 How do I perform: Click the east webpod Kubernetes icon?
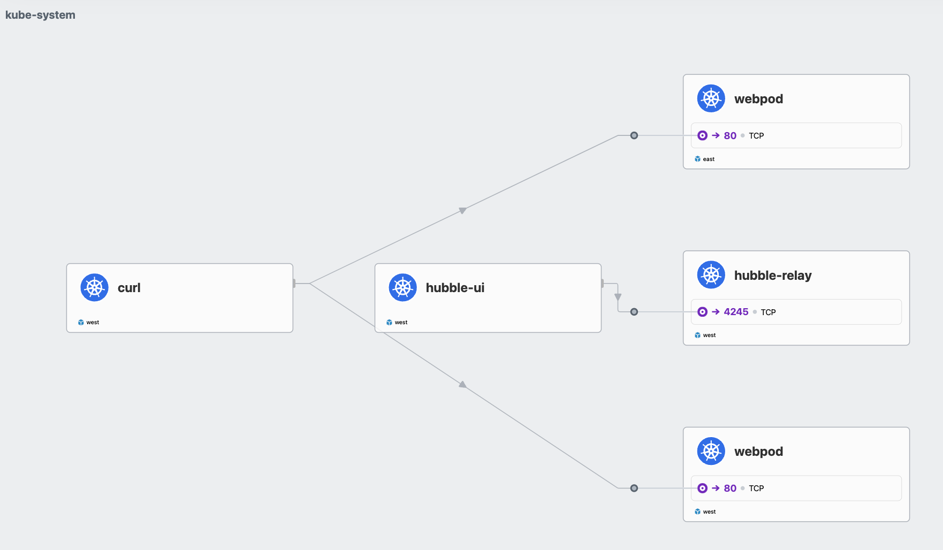[x=711, y=98]
